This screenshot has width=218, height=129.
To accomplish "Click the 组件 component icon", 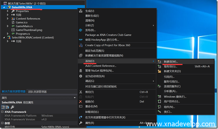I will [x=159, y=107].
